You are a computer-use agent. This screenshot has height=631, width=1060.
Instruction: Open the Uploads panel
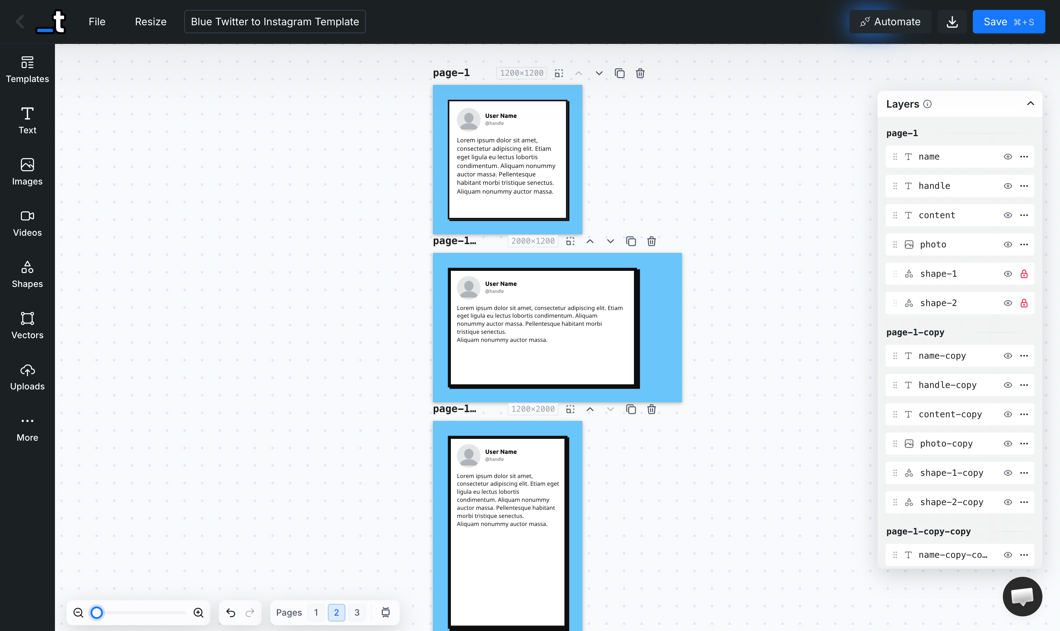[x=27, y=377]
